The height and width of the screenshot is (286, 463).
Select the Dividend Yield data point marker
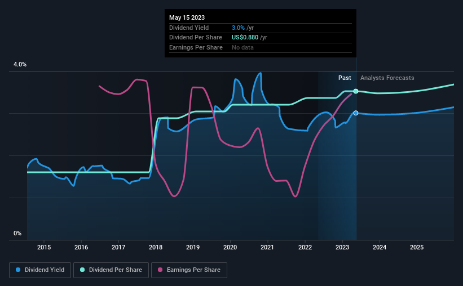tap(356, 113)
